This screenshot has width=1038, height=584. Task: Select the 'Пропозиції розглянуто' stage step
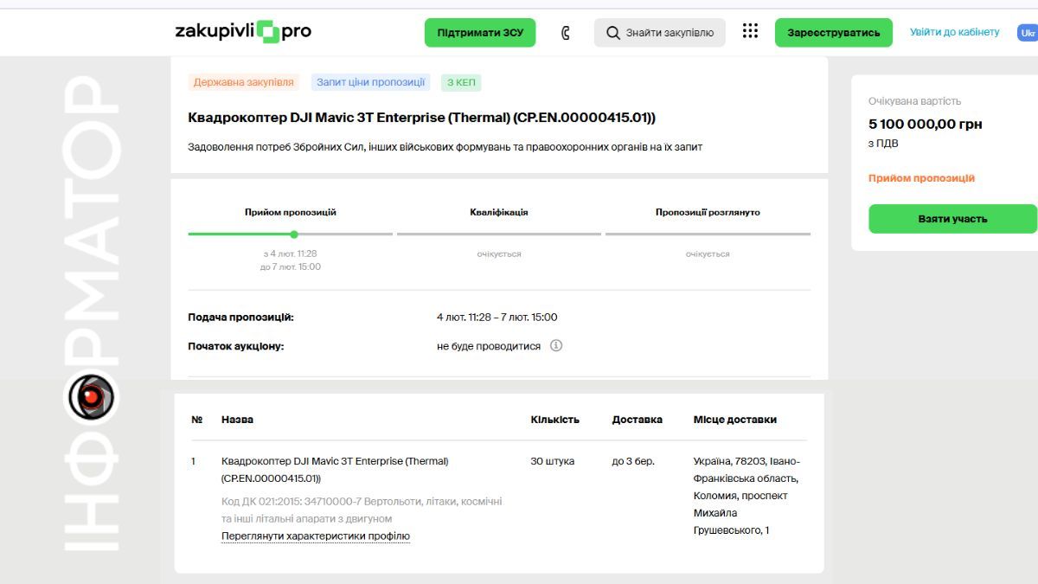point(707,212)
